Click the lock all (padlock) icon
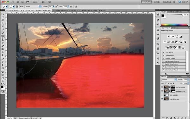Screen dimensions: 190x119 tap(174, 83)
